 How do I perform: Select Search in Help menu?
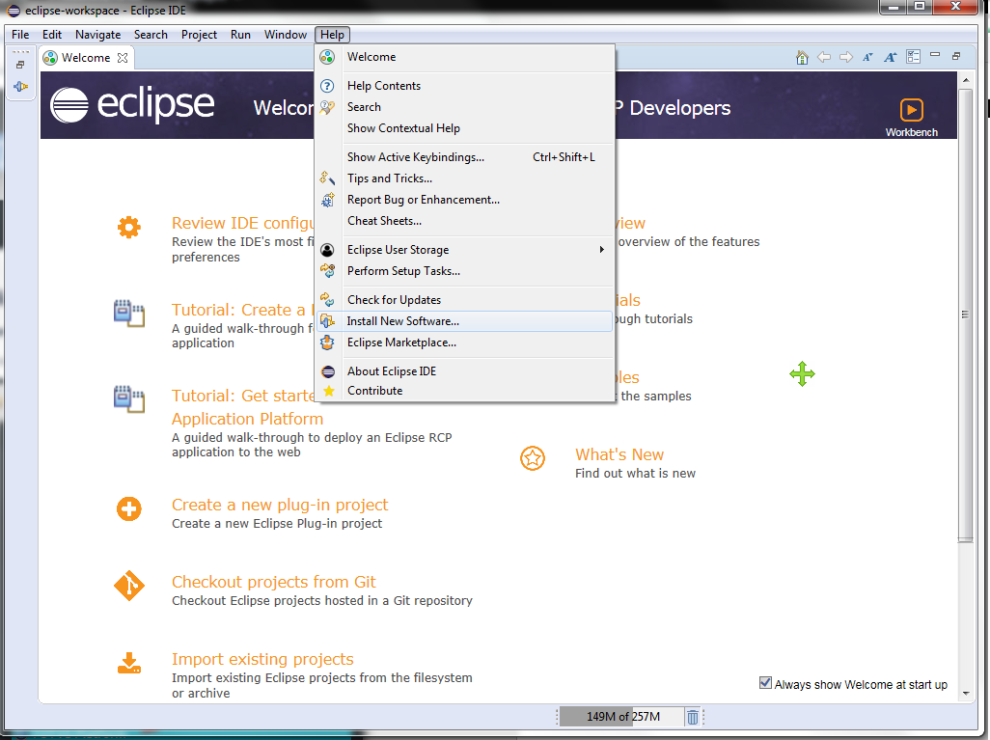point(465,107)
